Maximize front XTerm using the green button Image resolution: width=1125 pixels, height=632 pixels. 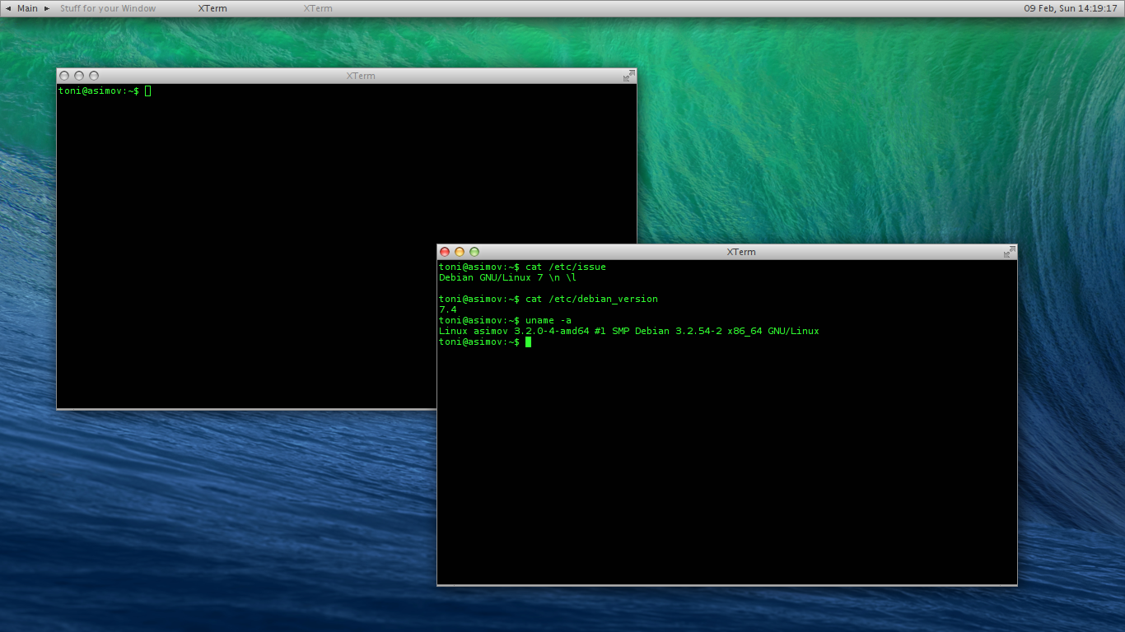point(474,252)
